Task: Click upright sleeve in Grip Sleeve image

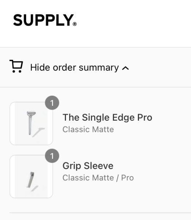Action: click(30, 180)
